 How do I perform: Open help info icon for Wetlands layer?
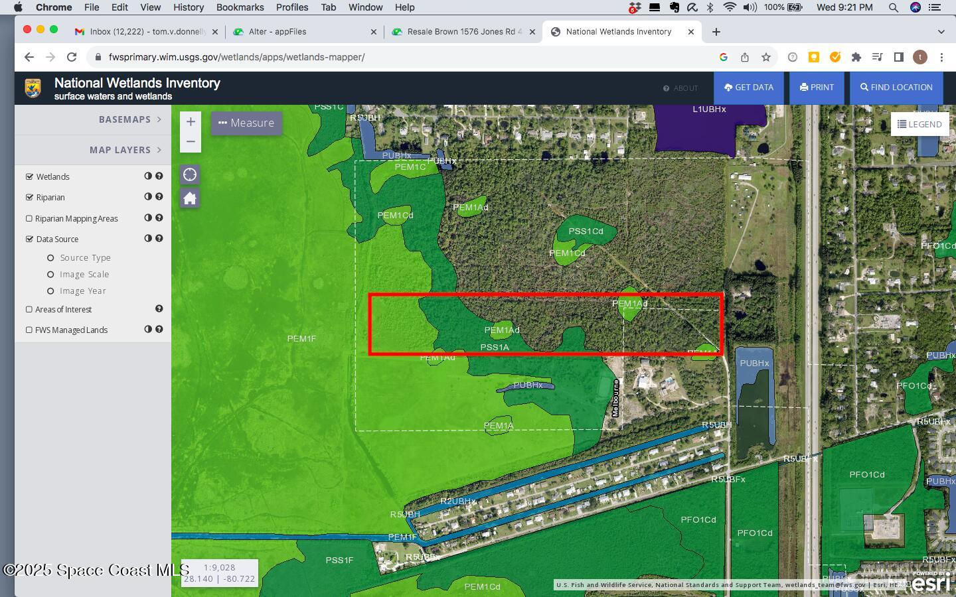159,176
